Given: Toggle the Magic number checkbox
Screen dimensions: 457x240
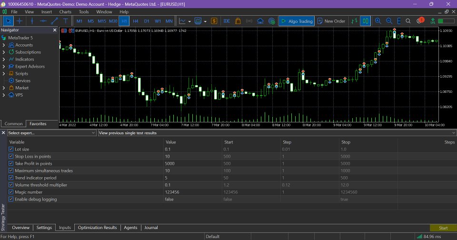Looking at the screenshot, I should pos(11,192).
